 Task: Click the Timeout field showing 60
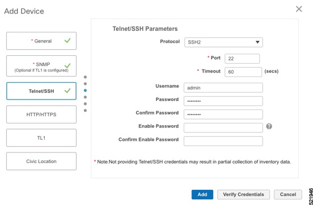point(243,72)
